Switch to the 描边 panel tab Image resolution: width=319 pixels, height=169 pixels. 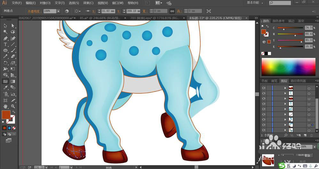click(x=291, y=21)
